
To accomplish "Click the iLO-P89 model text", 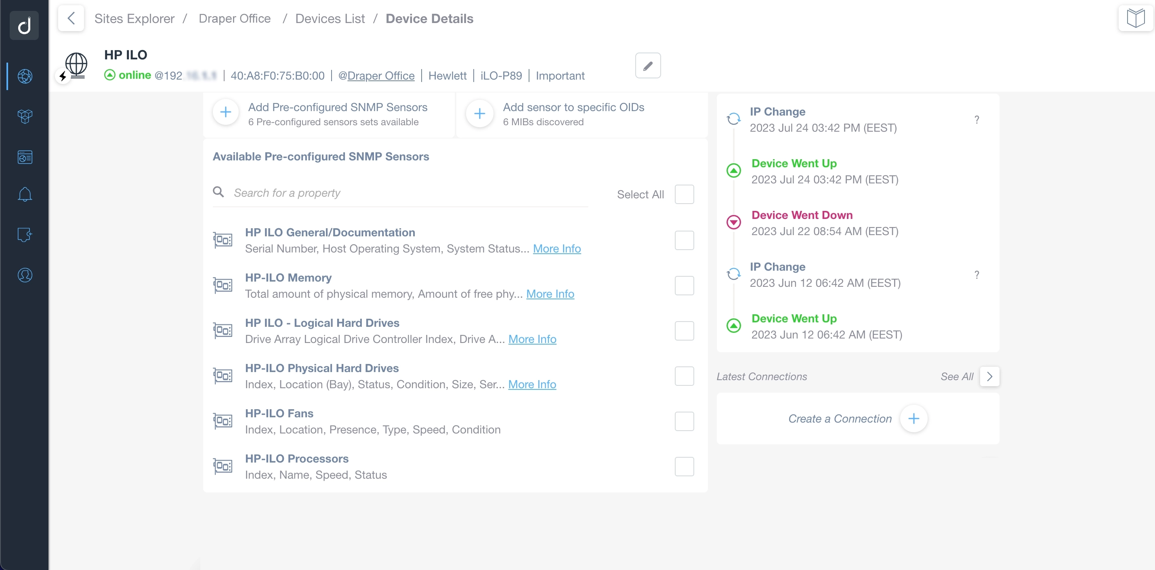I will [x=501, y=76].
